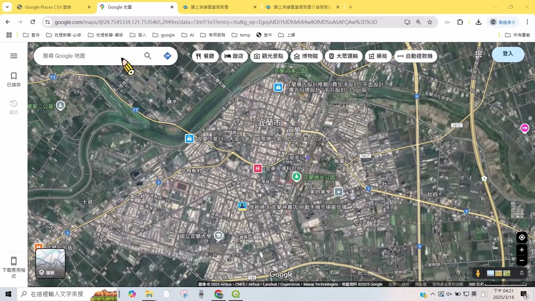Image resolution: width=535 pixels, height=301 pixels.
Task: Click the Chrome address bar URL
Action: pyautogui.click(x=216, y=22)
